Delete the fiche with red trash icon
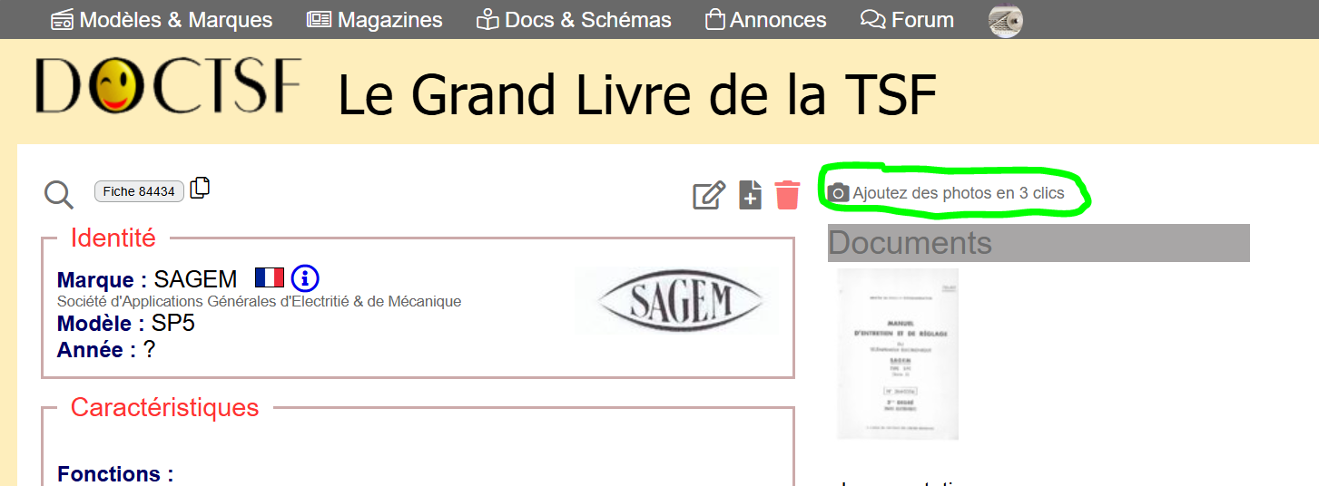The height and width of the screenshot is (486, 1319). click(788, 195)
